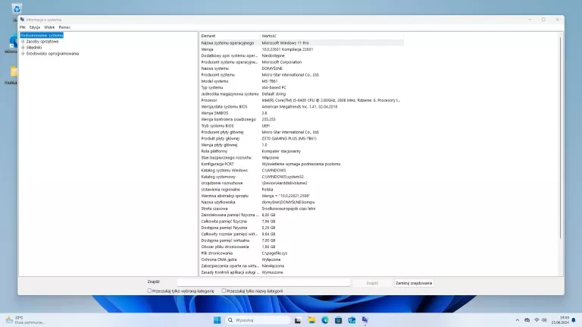This screenshot has height=327, width=582.
Task: Select the Nazwa systemu operacyjnego row
Action: (302, 42)
